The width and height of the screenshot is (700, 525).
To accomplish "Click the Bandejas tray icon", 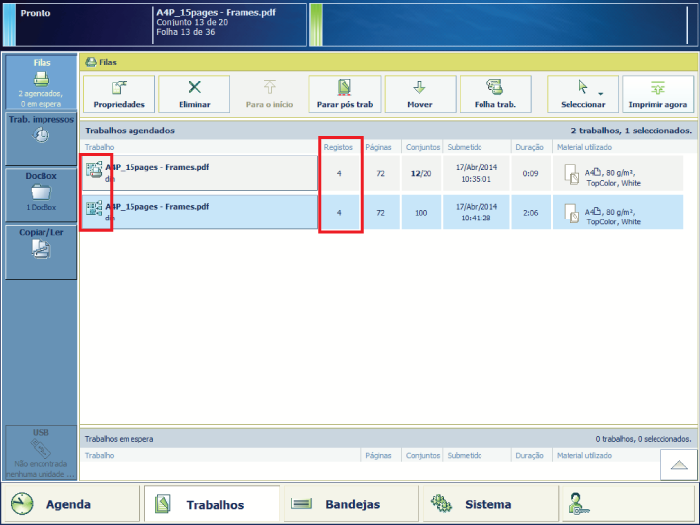I will (x=302, y=504).
